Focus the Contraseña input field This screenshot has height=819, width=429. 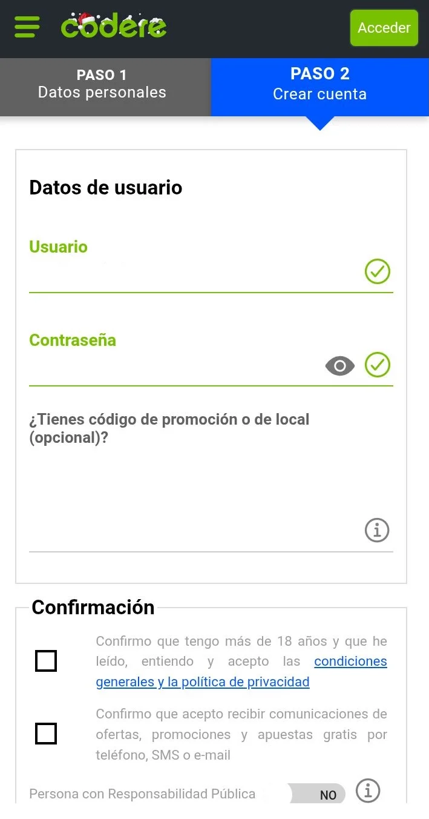pos(172,366)
